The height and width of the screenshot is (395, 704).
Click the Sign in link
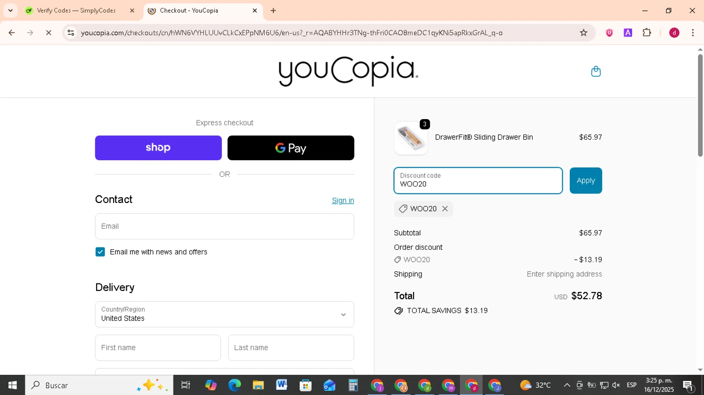(343, 201)
